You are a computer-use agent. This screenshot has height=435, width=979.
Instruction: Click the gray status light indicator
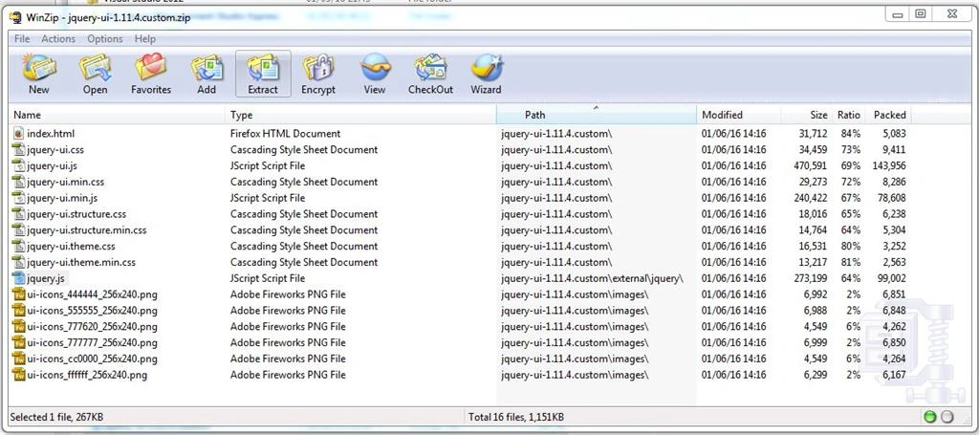[947, 417]
